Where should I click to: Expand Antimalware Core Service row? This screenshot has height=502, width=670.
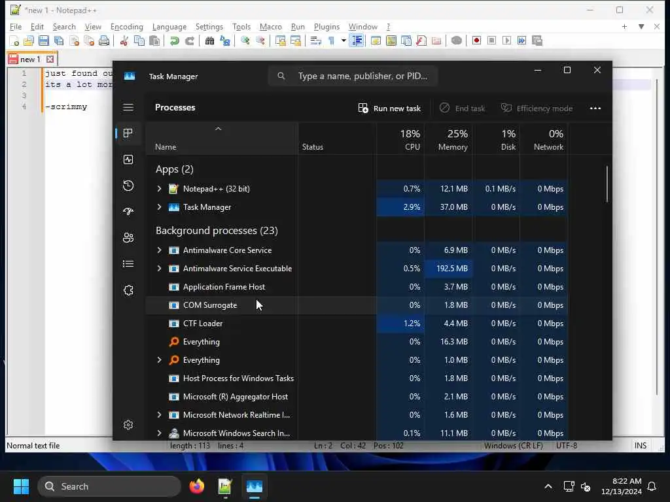160,250
